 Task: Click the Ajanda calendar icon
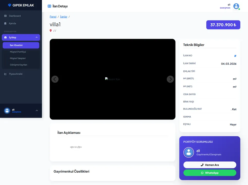[x=5, y=23]
